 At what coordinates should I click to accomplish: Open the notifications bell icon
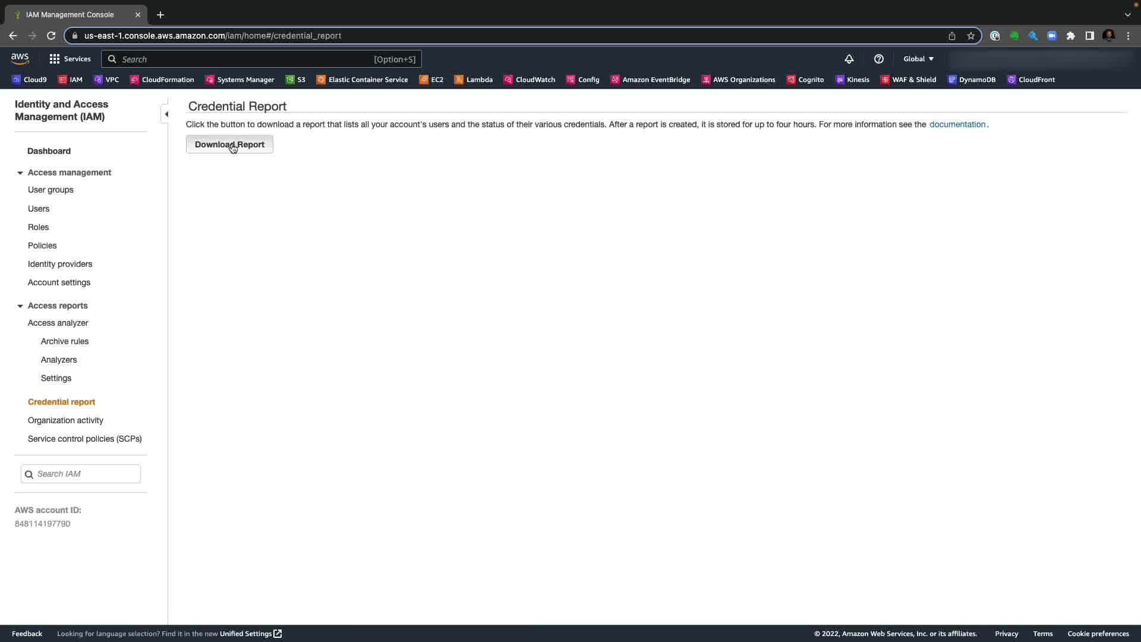[849, 59]
